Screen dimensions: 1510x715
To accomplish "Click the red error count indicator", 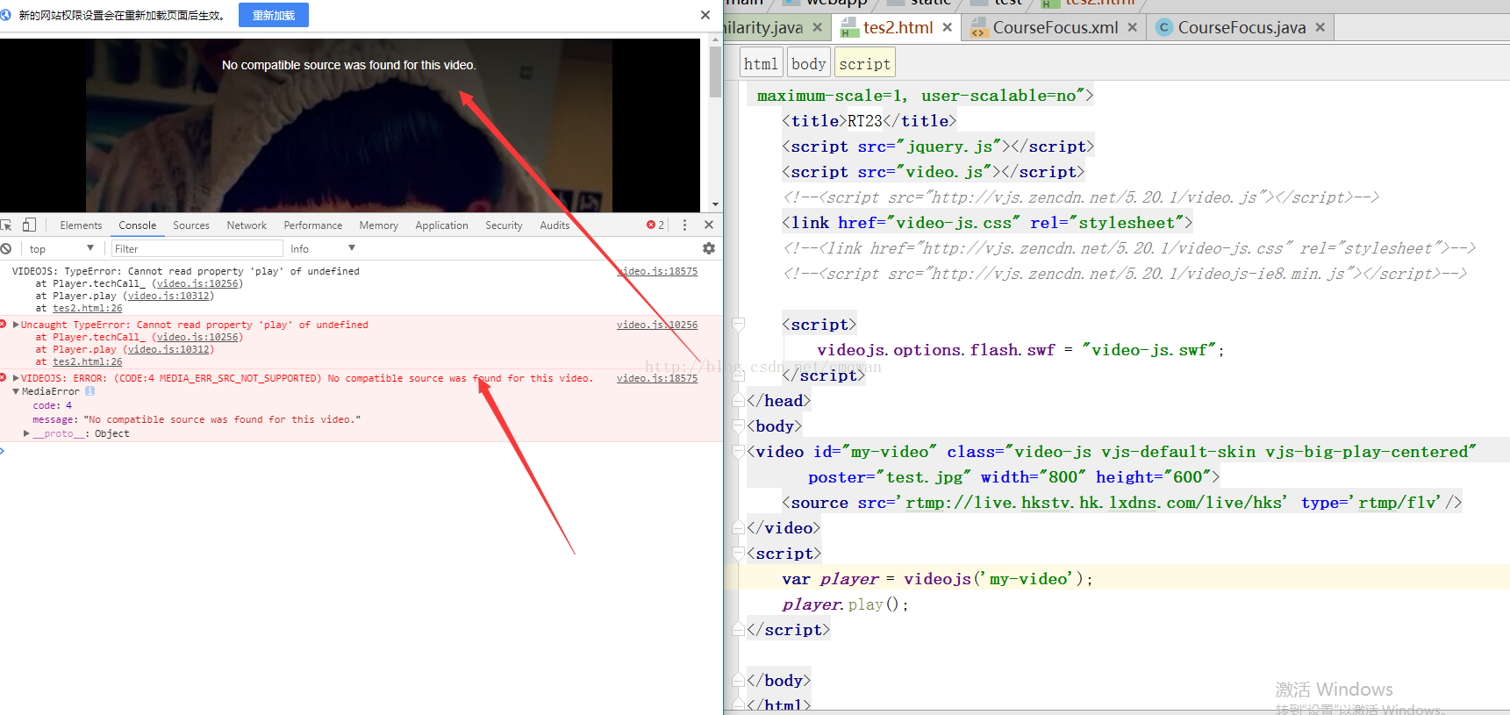I will pos(655,225).
